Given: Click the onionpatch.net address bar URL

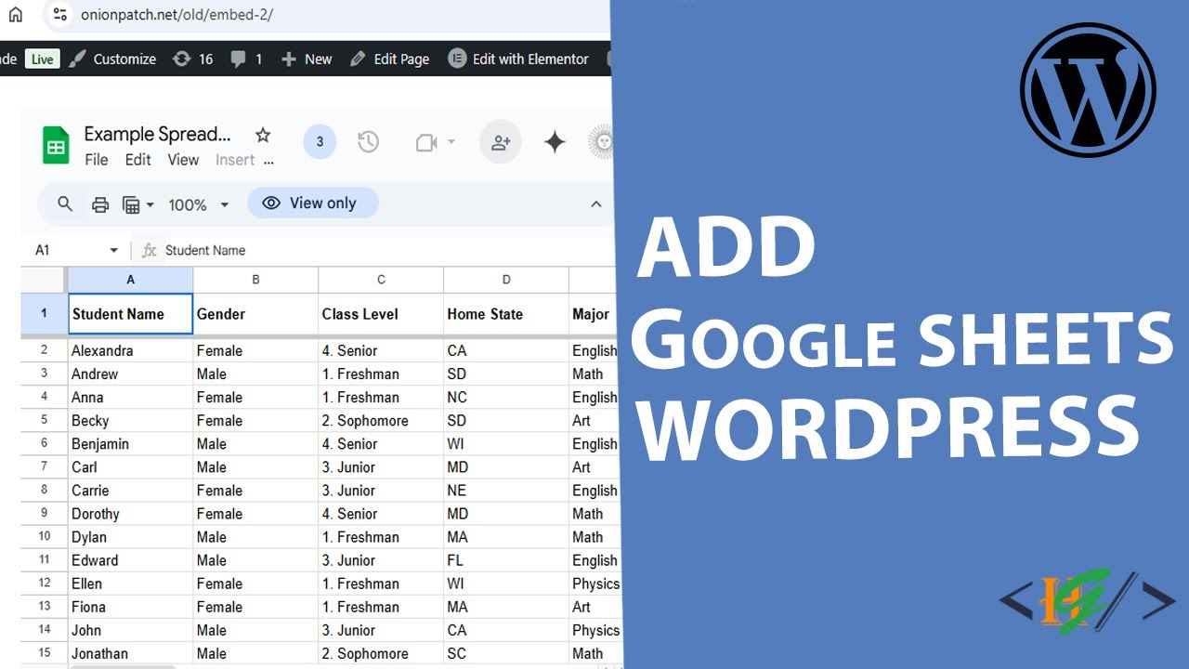Looking at the screenshot, I should coord(176,15).
